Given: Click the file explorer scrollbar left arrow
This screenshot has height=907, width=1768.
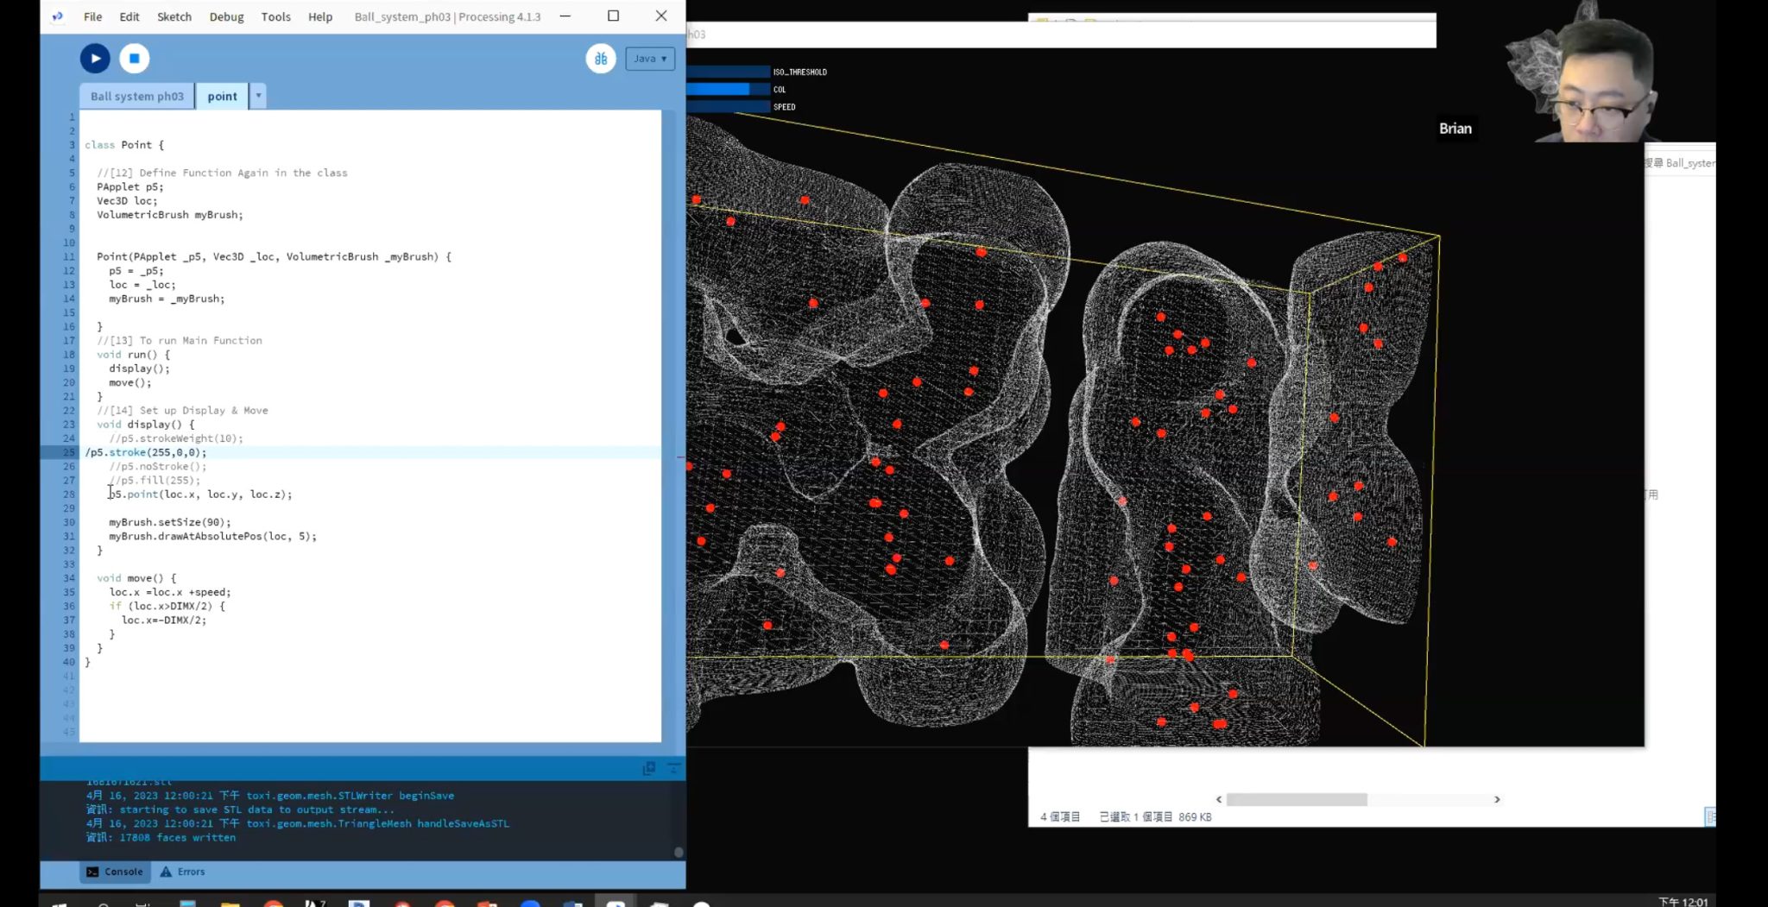Looking at the screenshot, I should coord(1218,800).
